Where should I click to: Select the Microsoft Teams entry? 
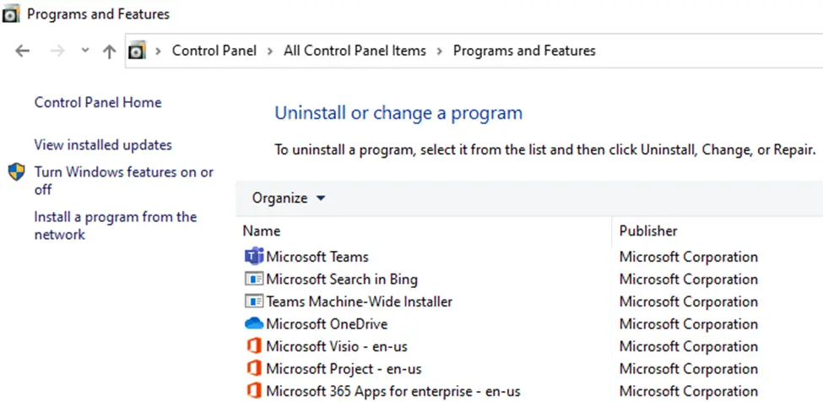click(317, 257)
